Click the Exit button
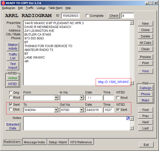Image resolution: width=159 pixels, height=151 pixels. coord(146,145)
